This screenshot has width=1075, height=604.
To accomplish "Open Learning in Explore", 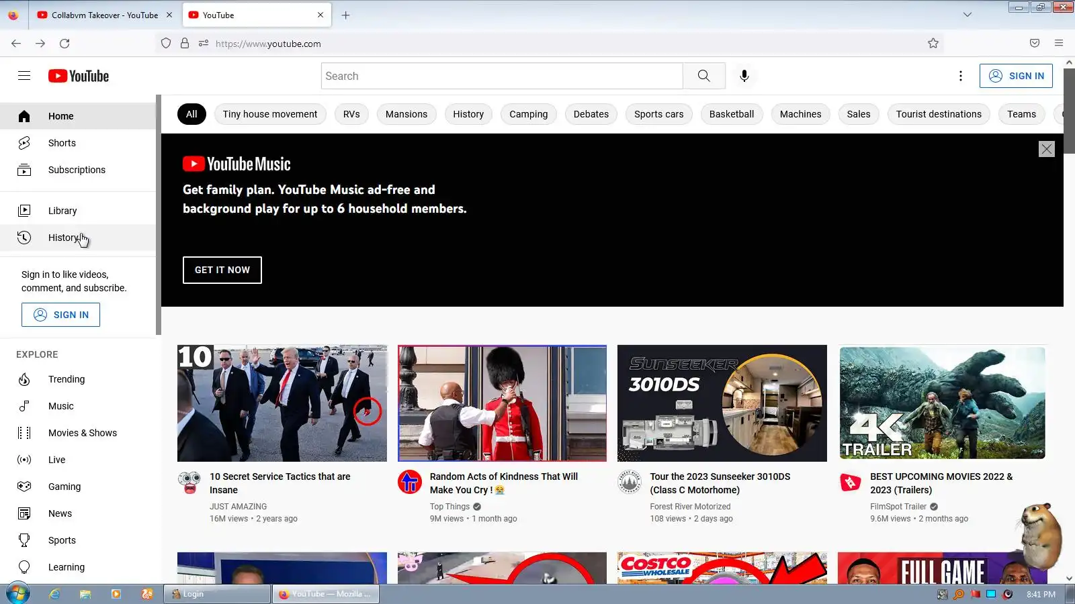I will [x=78, y=567].
